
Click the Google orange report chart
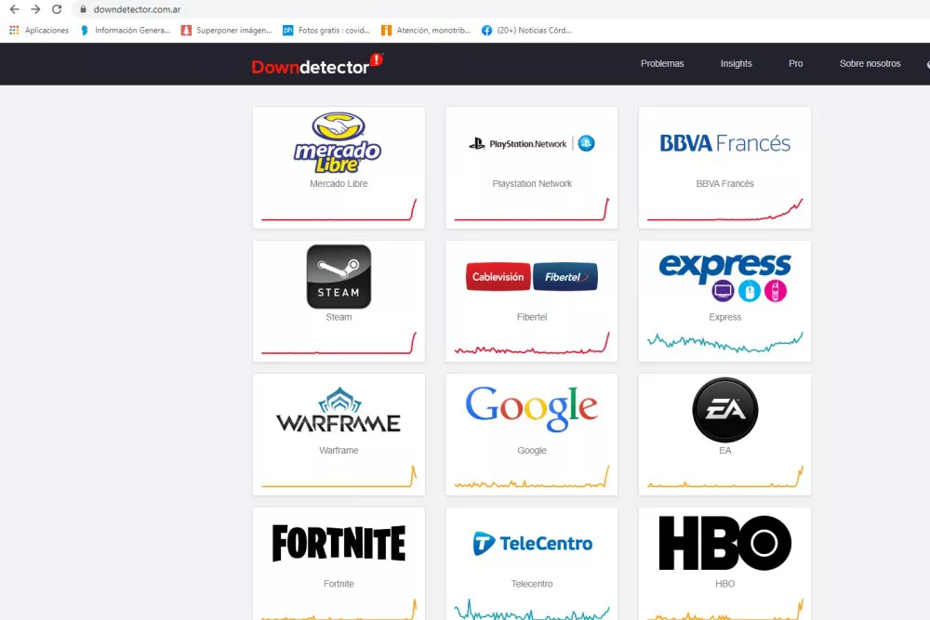point(531,476)
